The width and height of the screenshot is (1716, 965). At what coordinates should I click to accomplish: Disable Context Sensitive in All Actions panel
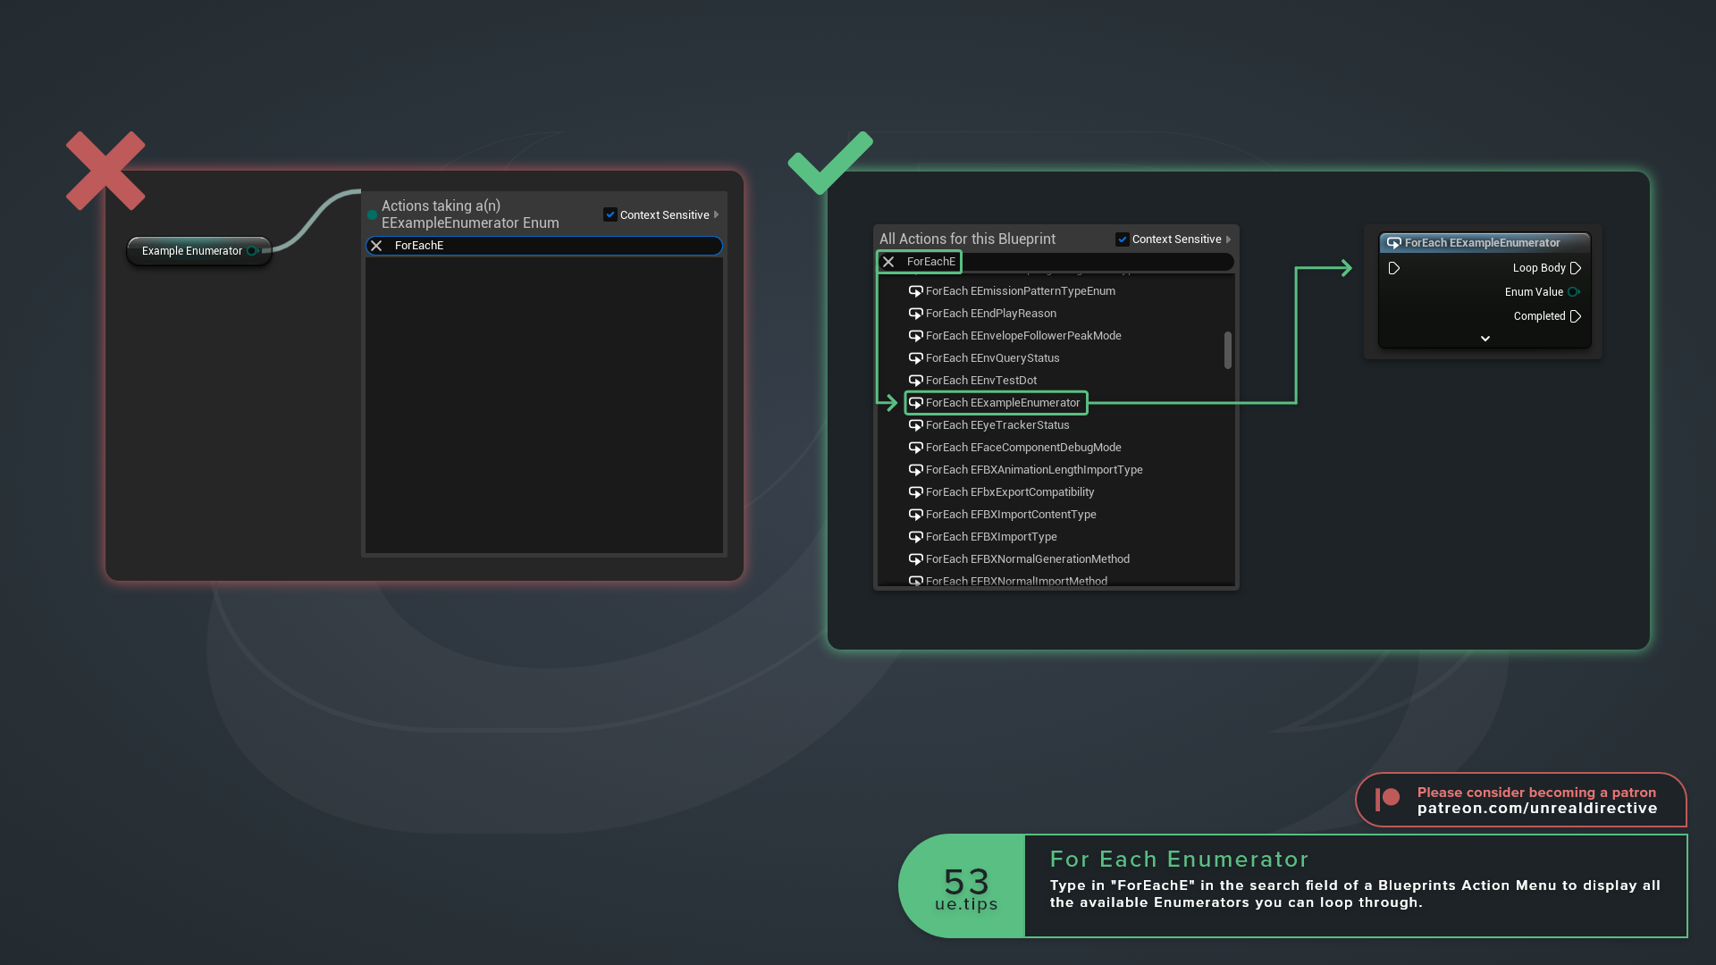pyautogui.click(x=1123, y=239)
